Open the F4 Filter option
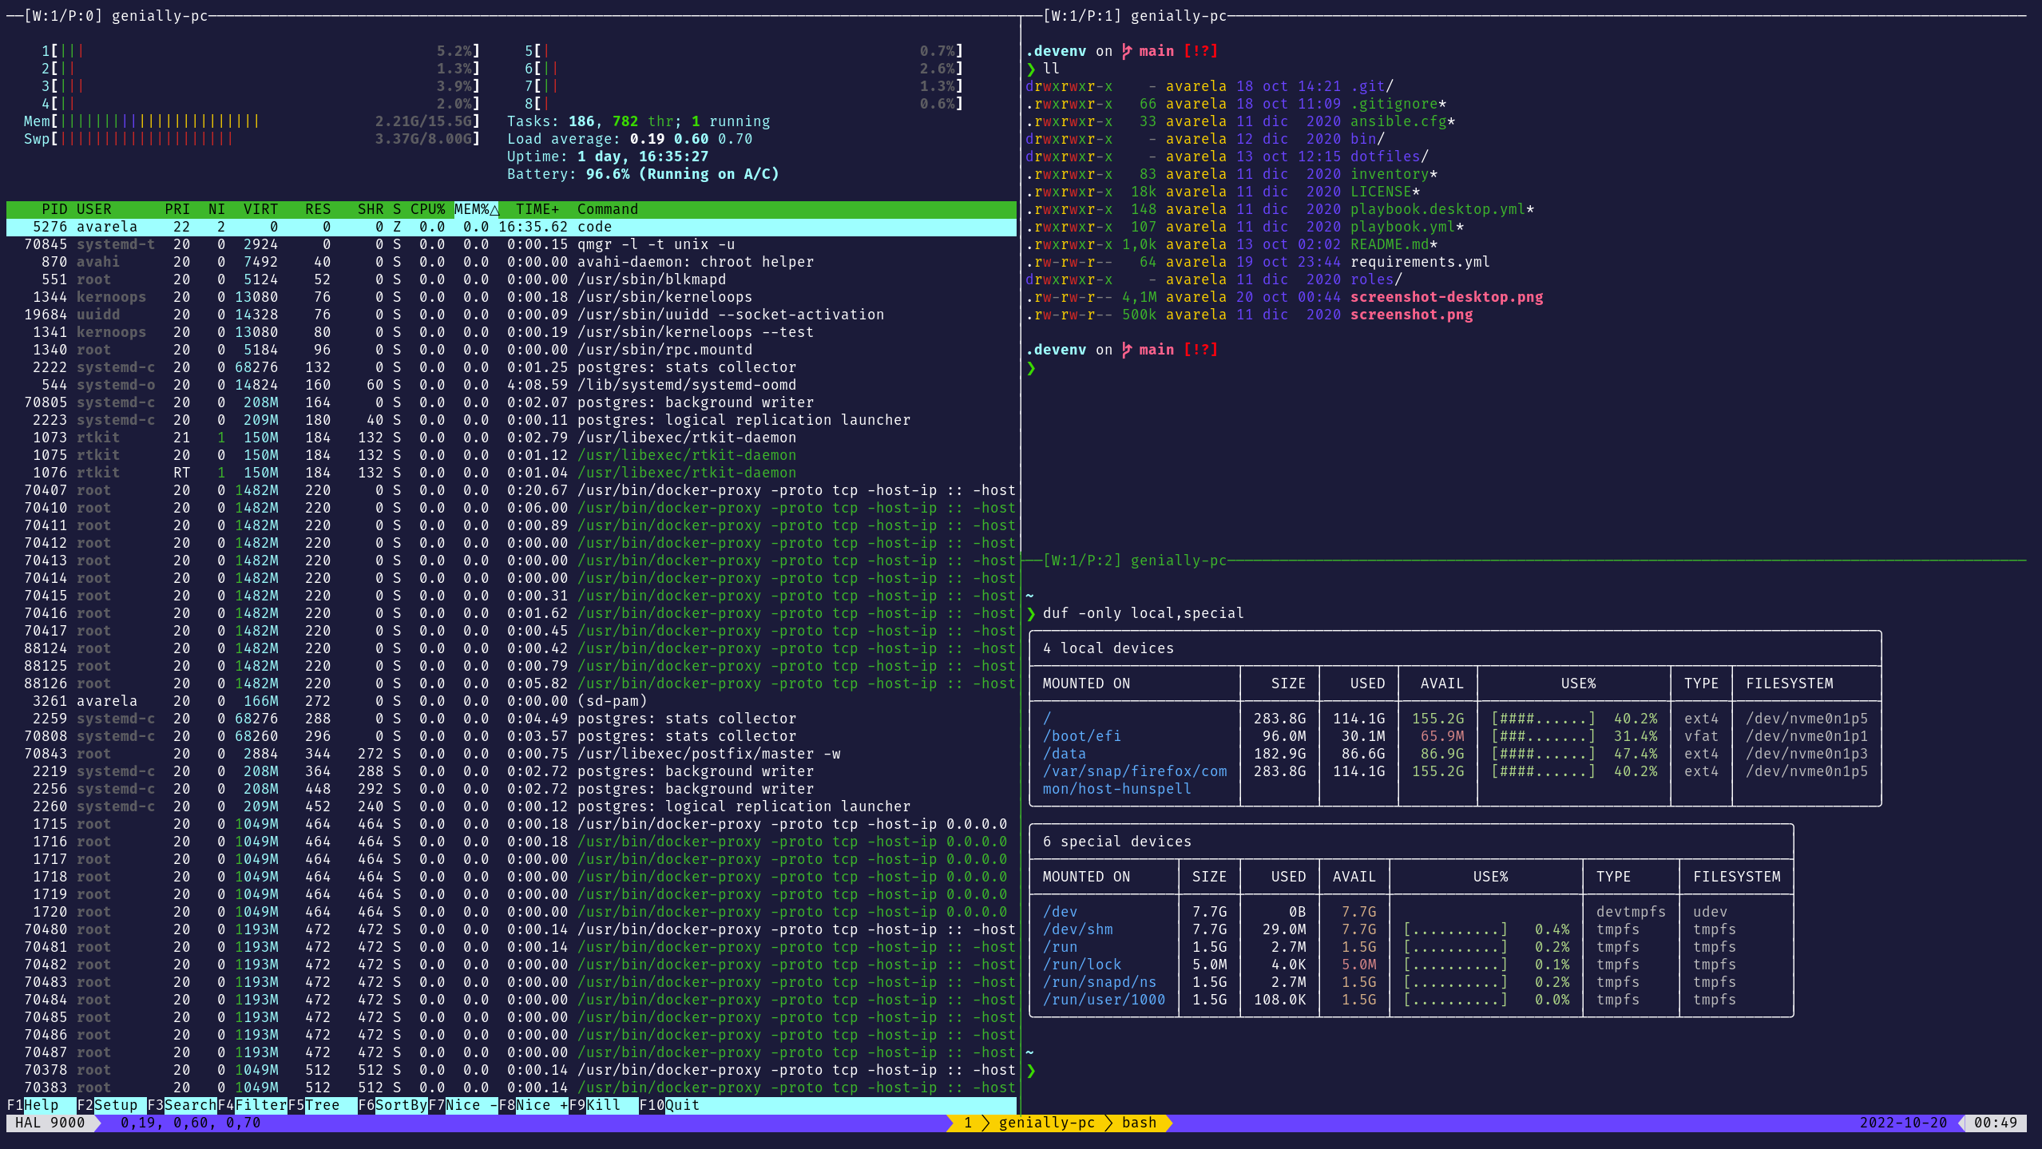Image resolution: width=2042 pixels, height=1149 pixels. point(260,1105)
